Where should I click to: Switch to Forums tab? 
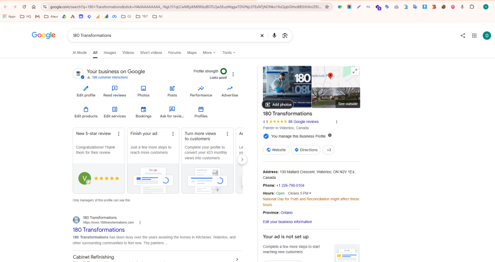point(174,53)
